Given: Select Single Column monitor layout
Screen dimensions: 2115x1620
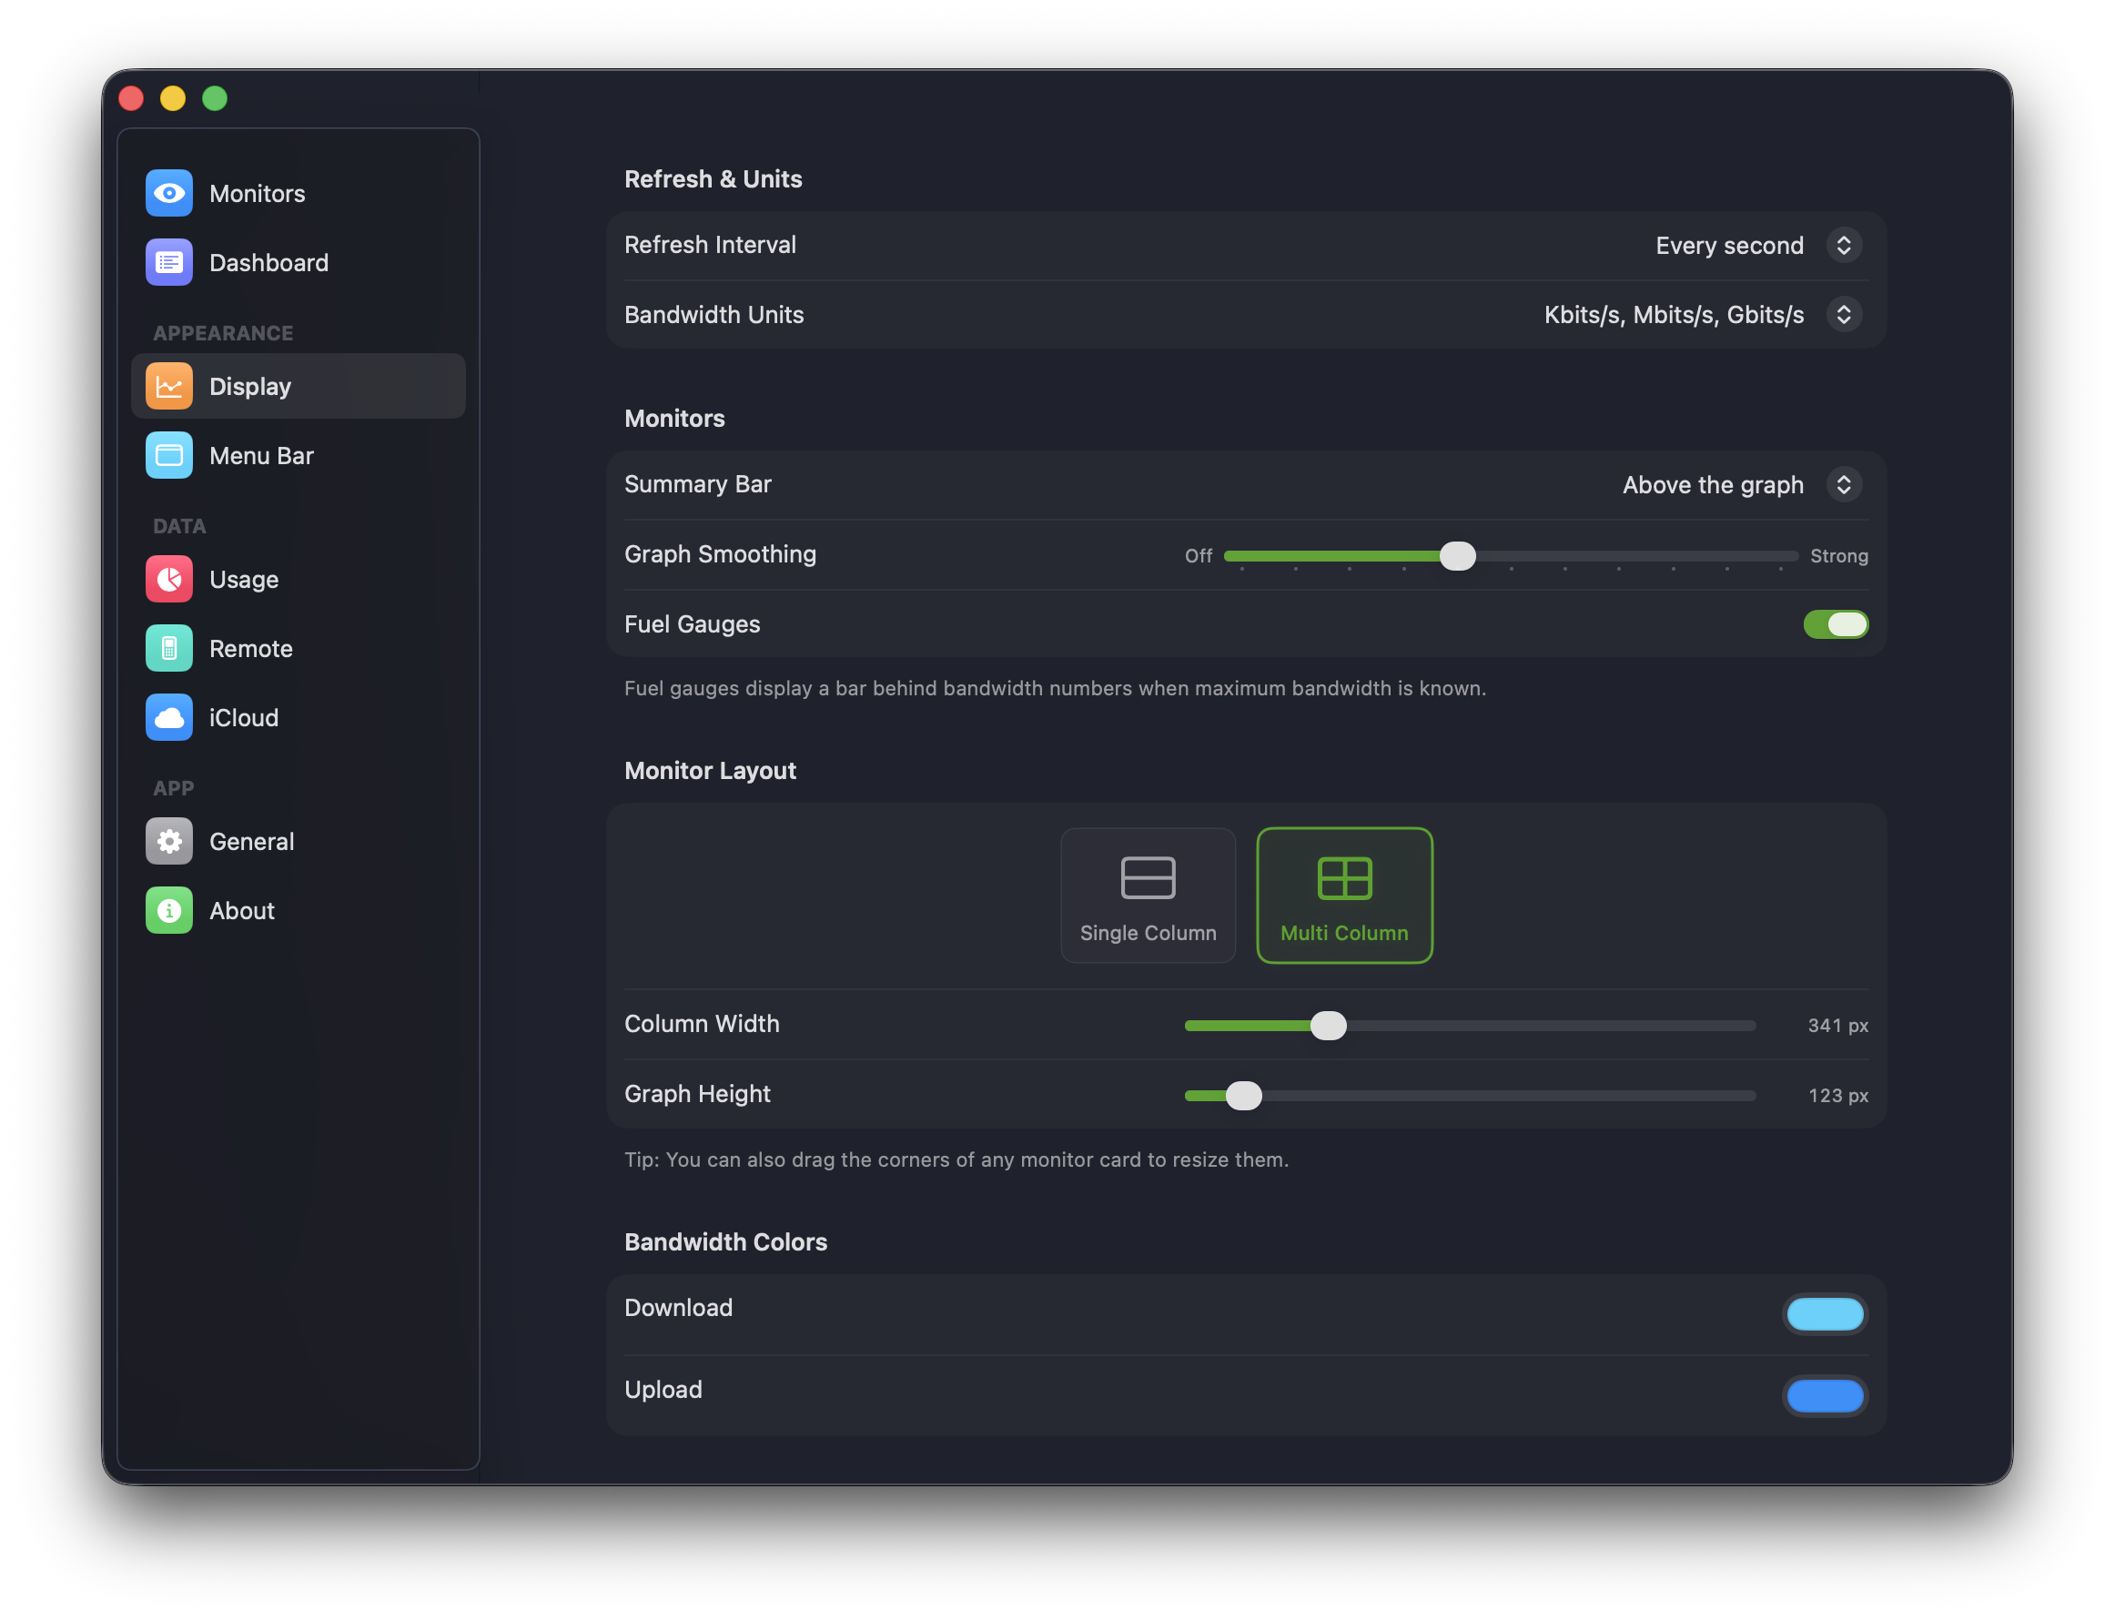Looking at the screenshot, I should [1149, 895].
